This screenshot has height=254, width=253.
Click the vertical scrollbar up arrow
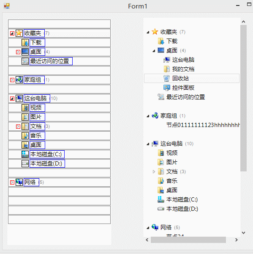tap(243, 22)
